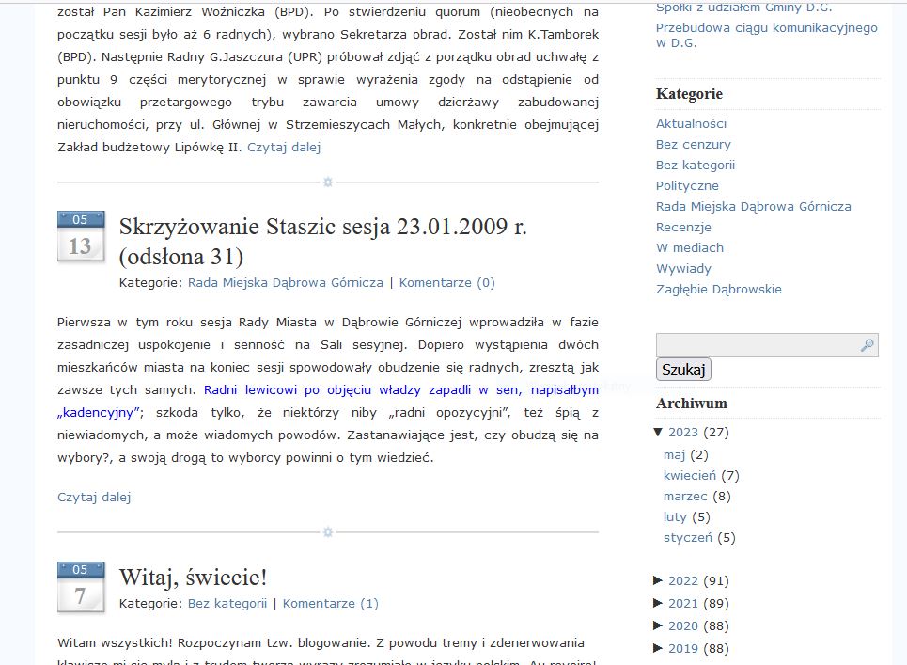This screenshot has height=665, width=907.
Task: Open the W mediach category
Action: pos(690,247)
